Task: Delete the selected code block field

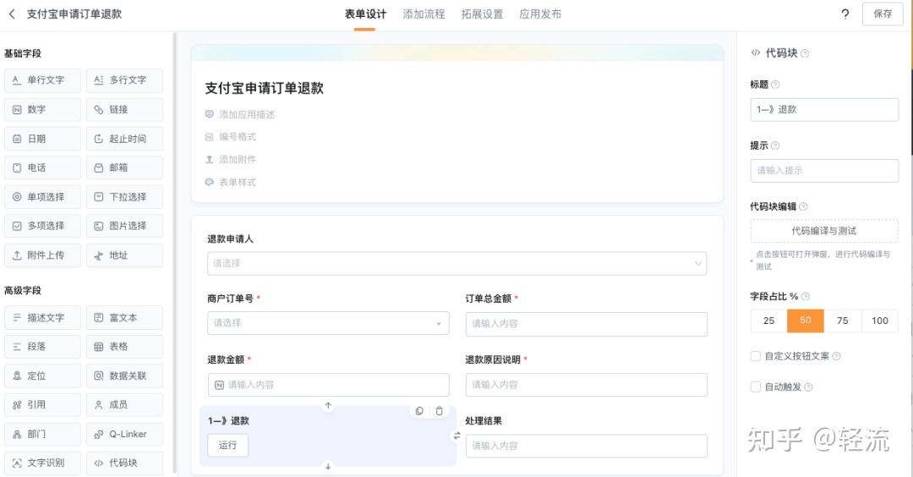Action: (439, 411)
